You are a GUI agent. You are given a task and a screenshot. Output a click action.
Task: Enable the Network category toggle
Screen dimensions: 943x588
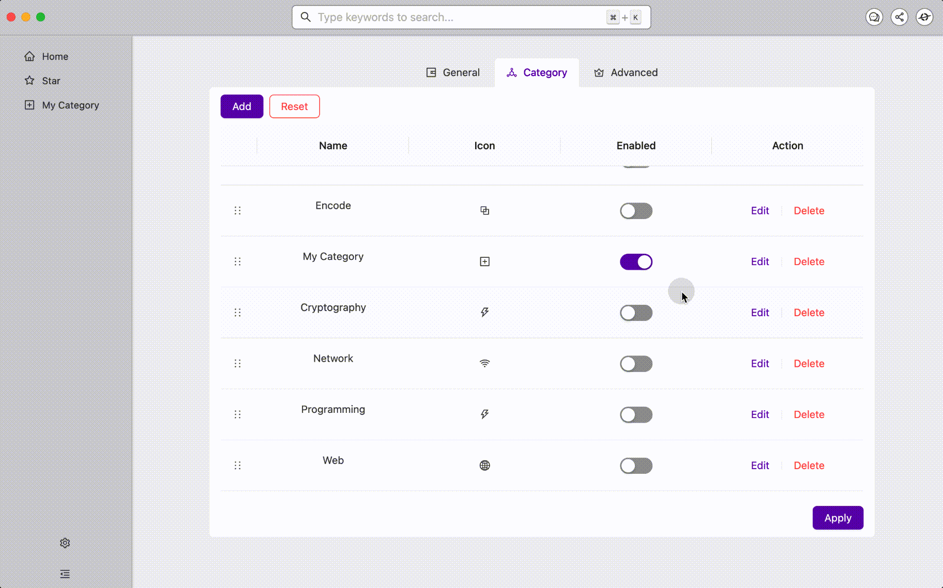pyautogui.click(x=636, y=364)
